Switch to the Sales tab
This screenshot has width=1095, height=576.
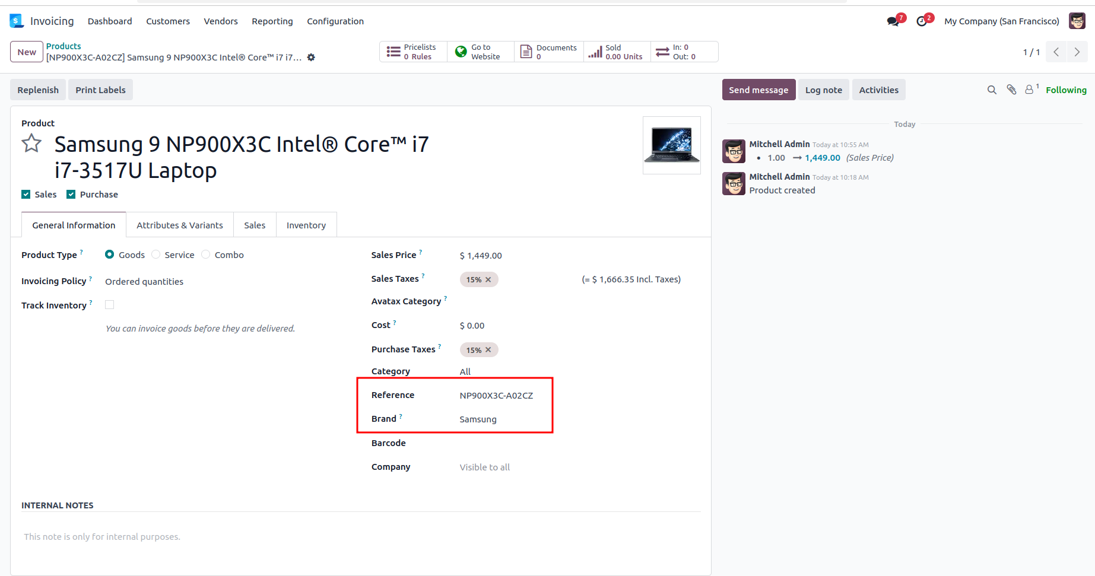255,225
